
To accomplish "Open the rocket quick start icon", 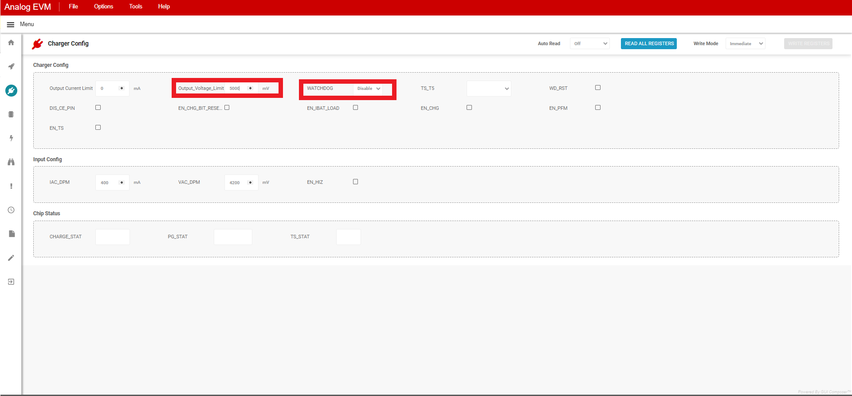I will click(x=11, y=66).
